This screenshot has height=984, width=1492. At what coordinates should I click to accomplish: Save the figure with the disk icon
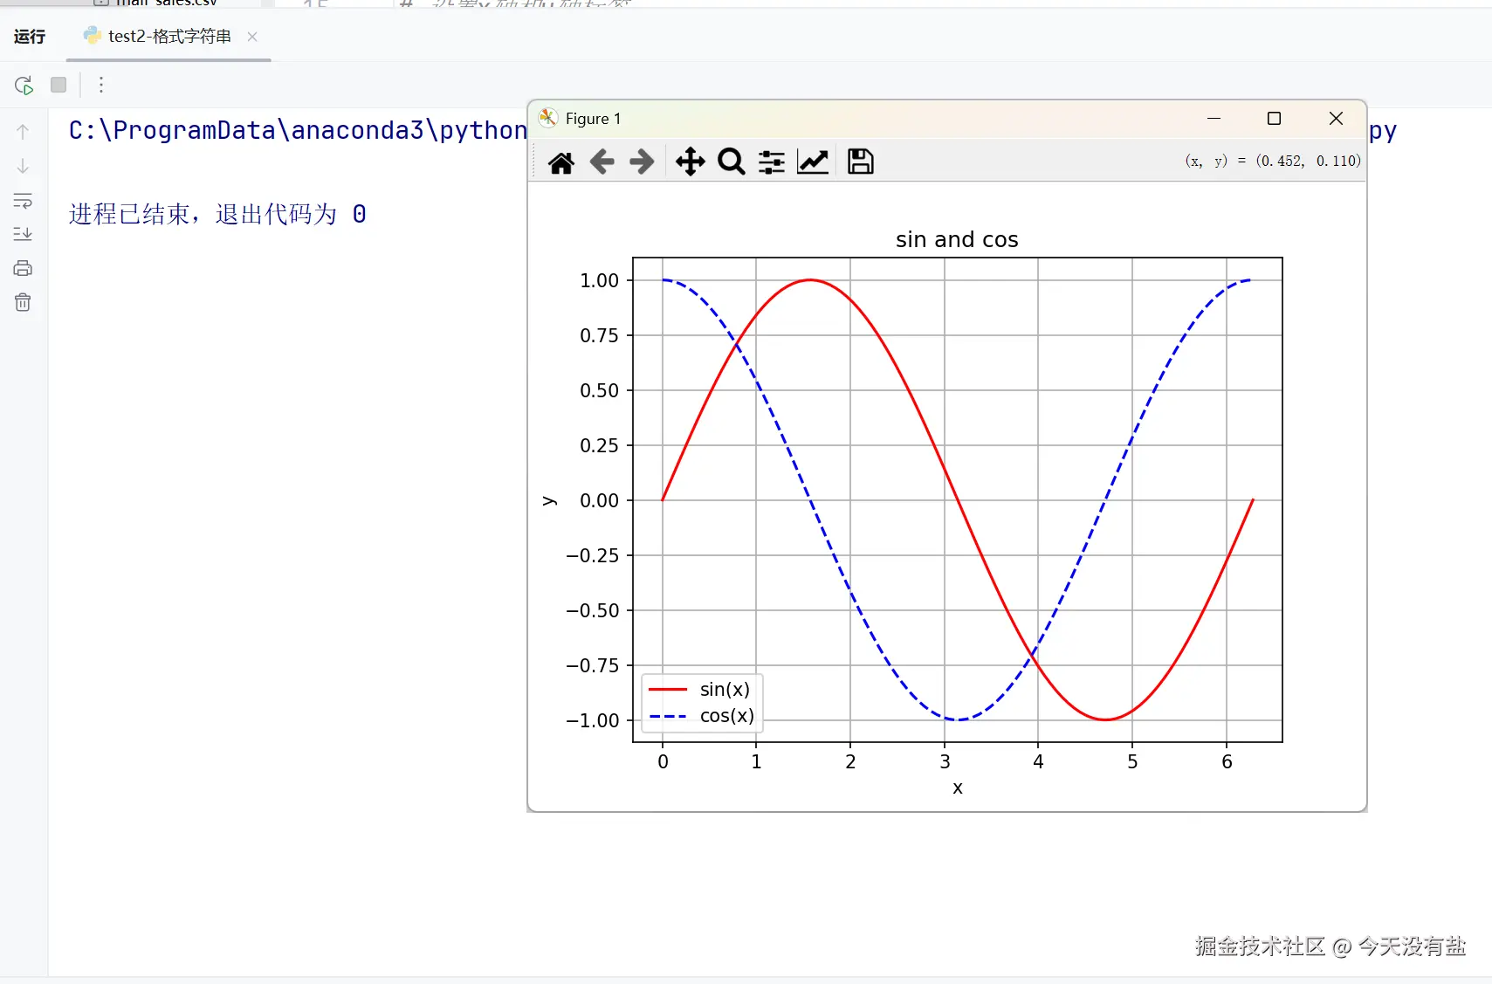pyautogui.click(x=860, y=162)
